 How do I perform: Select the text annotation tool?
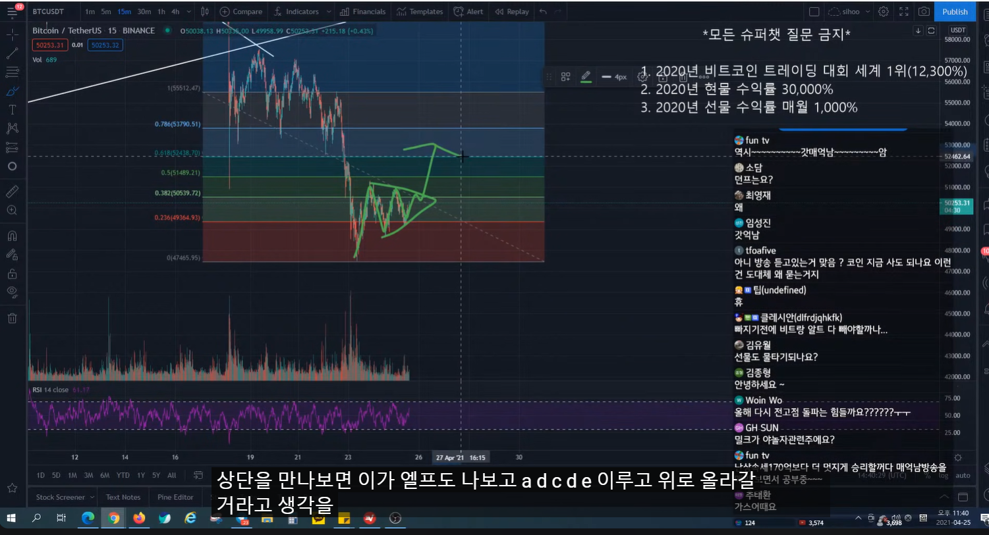click(12, 109)
